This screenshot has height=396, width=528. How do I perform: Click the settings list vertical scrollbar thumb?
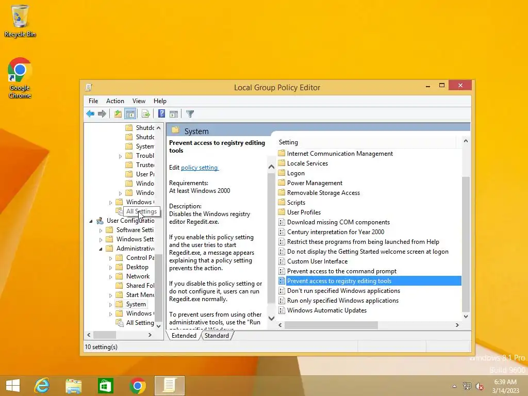466,244
